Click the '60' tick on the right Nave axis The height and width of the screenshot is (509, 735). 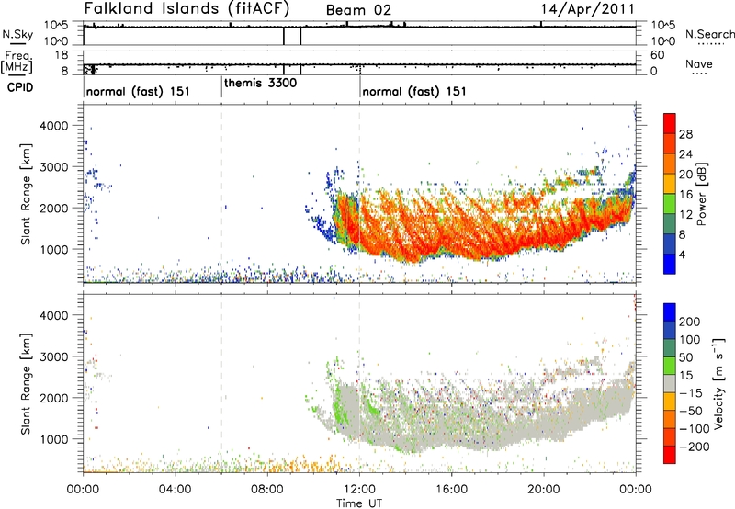(657, 55)
